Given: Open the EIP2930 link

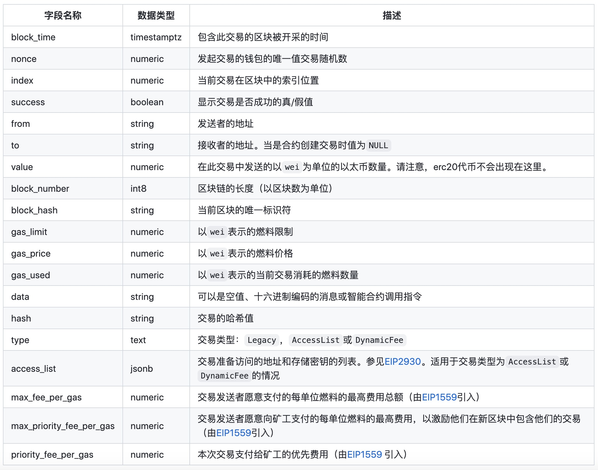Looking at the screenshot, I should tap(402, 362).
